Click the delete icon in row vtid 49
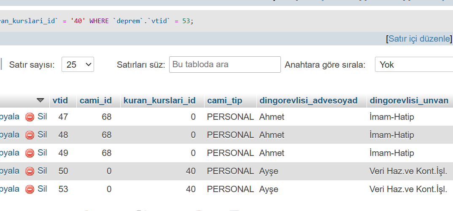This screenshot has width=453, height=211. 30,153
